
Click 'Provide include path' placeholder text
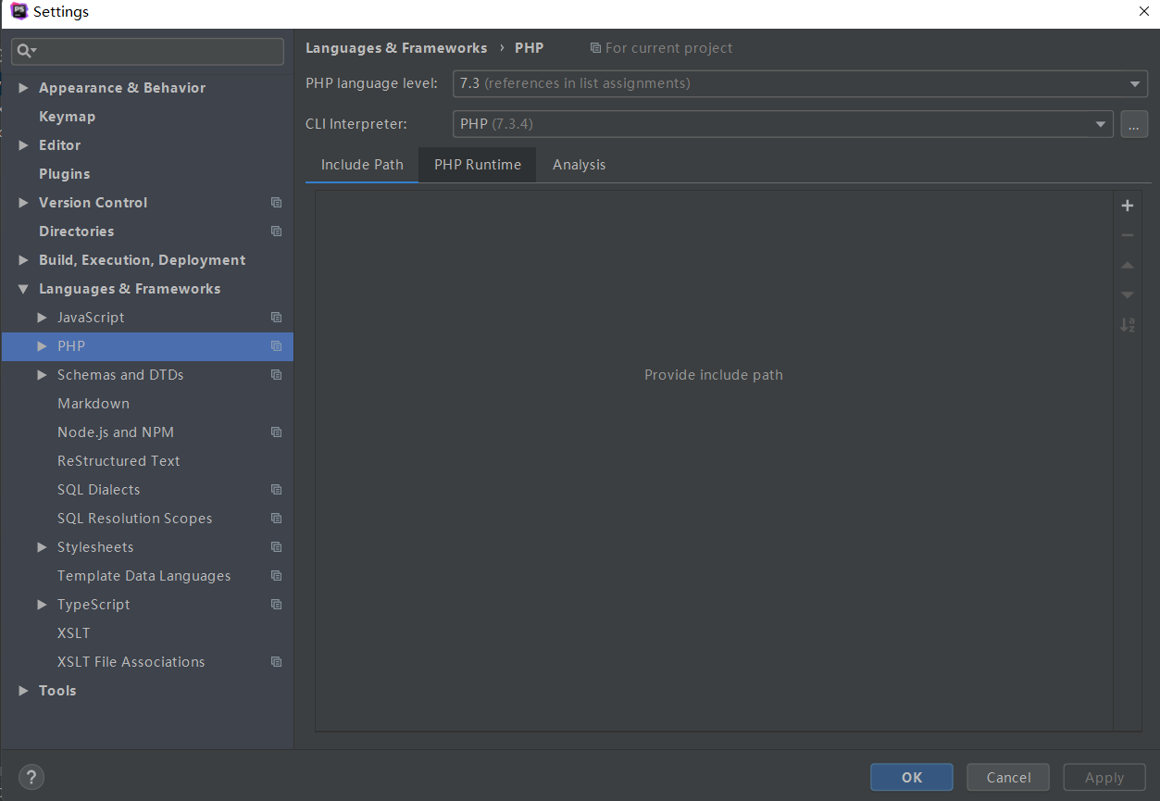[714, 375]
